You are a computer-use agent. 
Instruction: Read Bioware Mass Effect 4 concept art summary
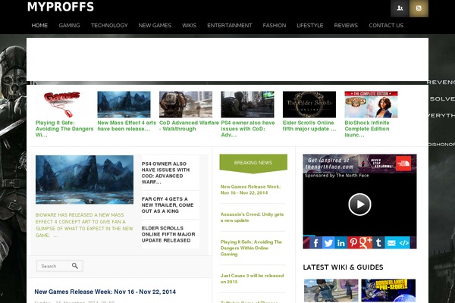[84, 225]
